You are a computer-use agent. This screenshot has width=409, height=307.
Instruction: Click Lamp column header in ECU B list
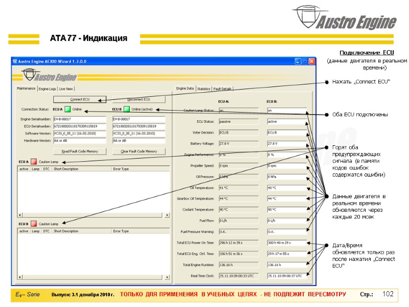(x=36, y=231)
